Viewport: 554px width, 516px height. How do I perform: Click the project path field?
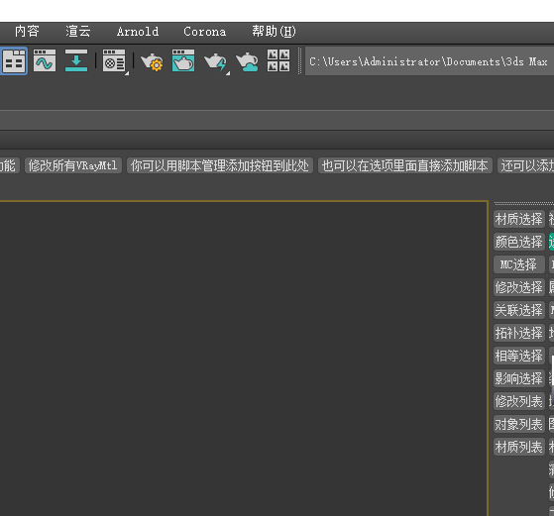[429, 61]
